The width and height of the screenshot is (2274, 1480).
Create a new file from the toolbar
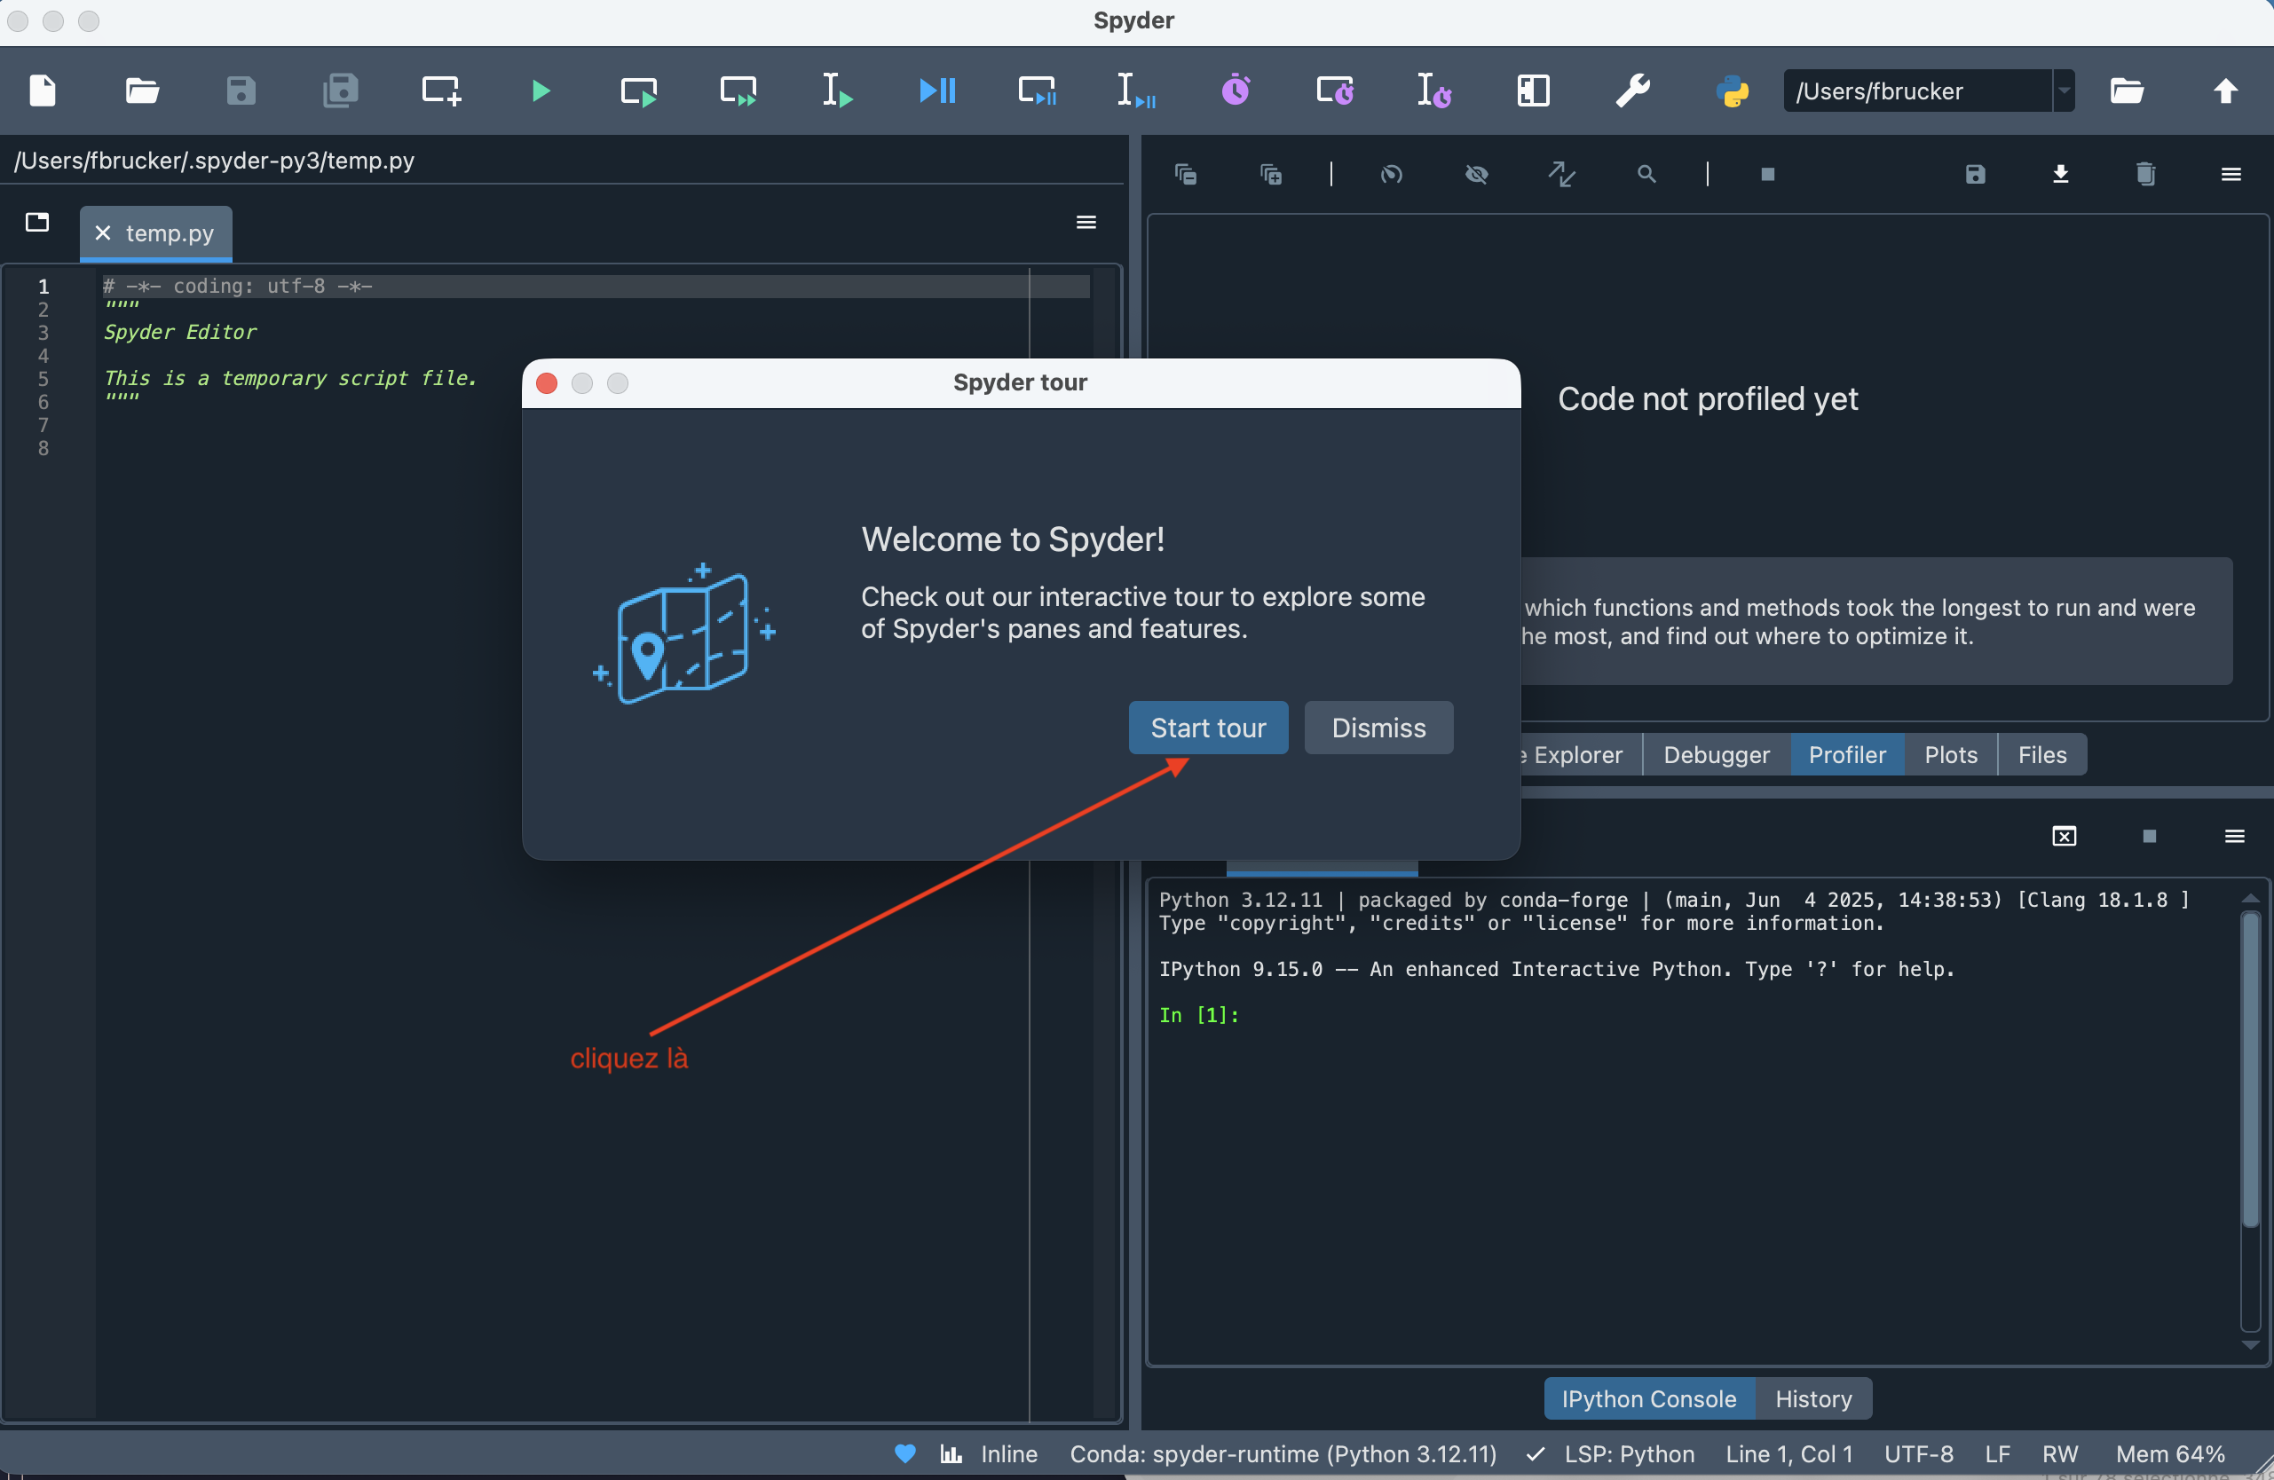(43, 91)
